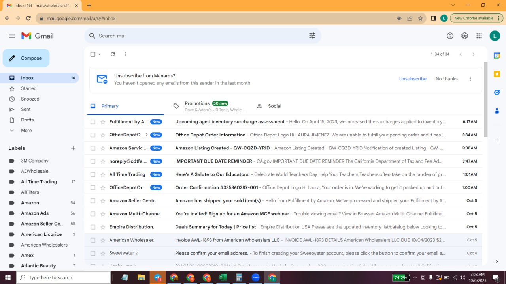This screenshot has height=284, width=506.
Task: Open Gmail settings gear
Action: [x=464, y=36]
